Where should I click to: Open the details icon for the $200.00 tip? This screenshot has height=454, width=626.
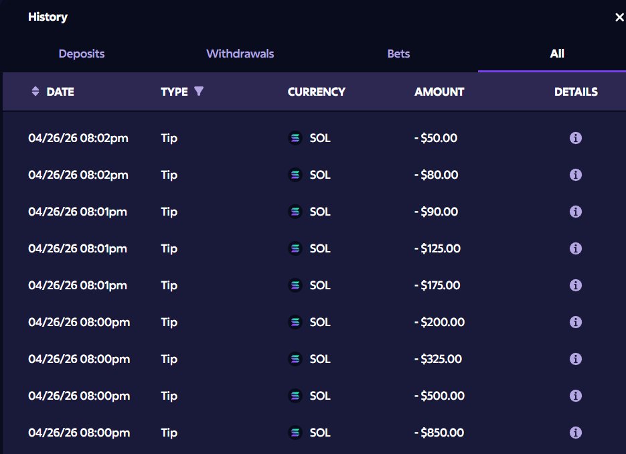click(x=575, y=322)
